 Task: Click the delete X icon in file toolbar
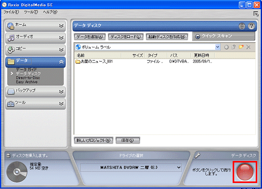click(248, 47)
